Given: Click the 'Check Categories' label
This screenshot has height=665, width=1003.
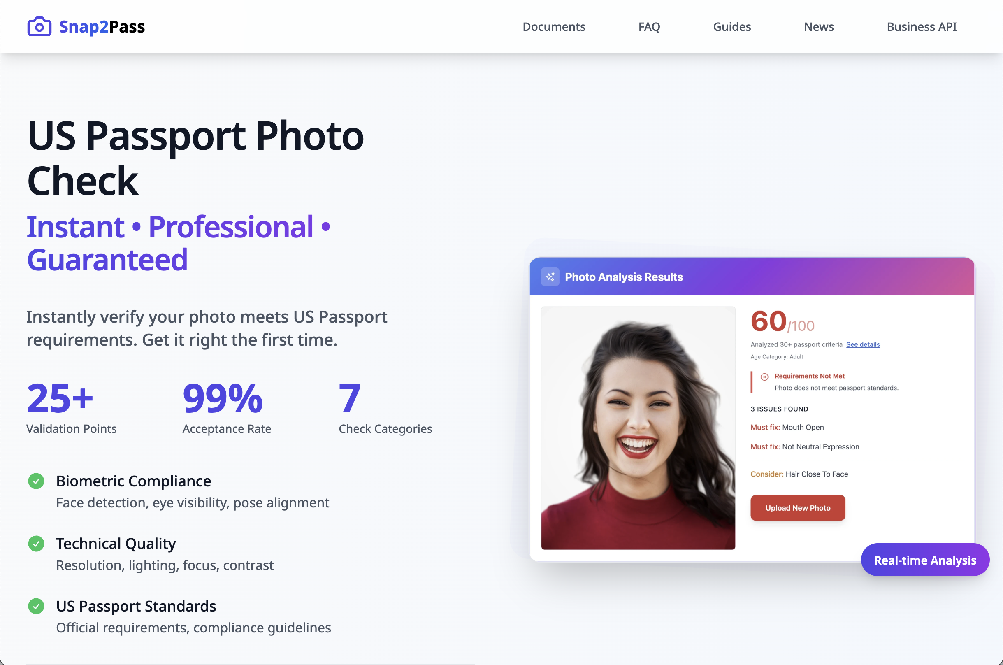Looking at the screenshot, I should pyautogui.click(x=385, y=429).
